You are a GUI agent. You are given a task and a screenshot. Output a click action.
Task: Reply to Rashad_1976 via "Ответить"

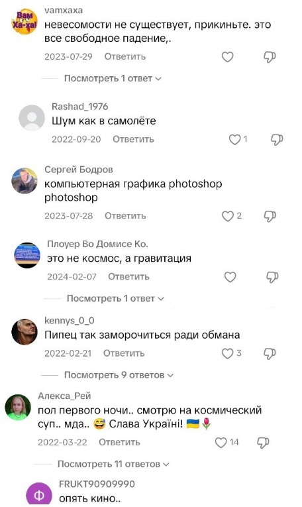[133, 139]
